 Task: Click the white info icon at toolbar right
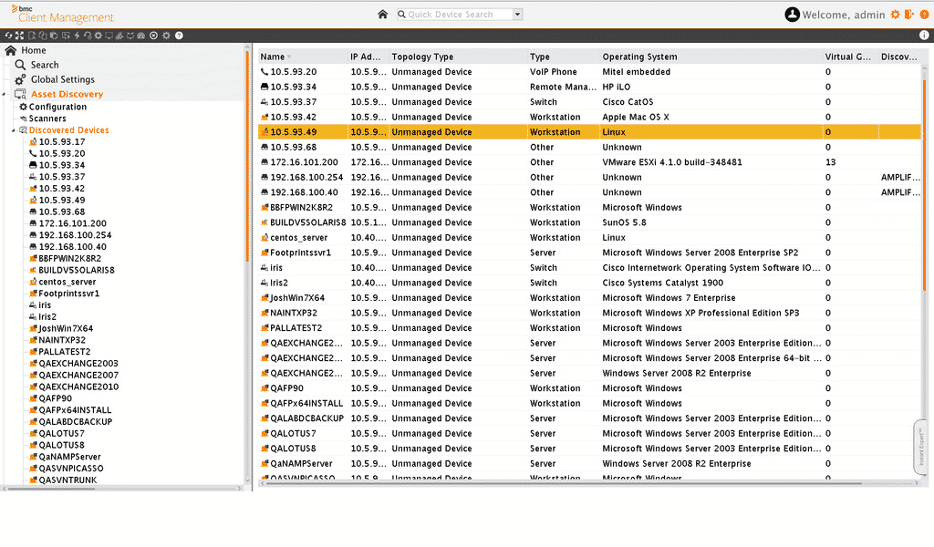[924, 36]
